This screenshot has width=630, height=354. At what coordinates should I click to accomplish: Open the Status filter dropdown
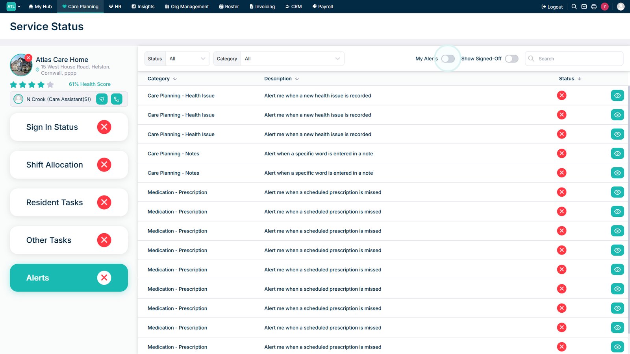[x=187, y=59]
